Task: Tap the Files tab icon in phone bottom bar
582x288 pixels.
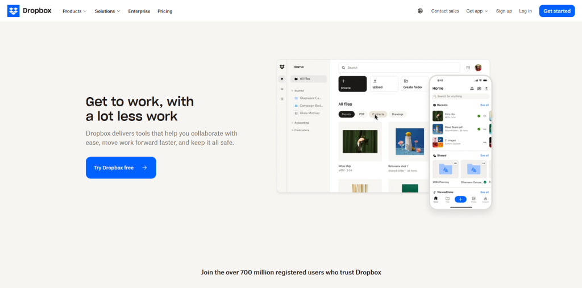Action: click(x=447, y=199)
